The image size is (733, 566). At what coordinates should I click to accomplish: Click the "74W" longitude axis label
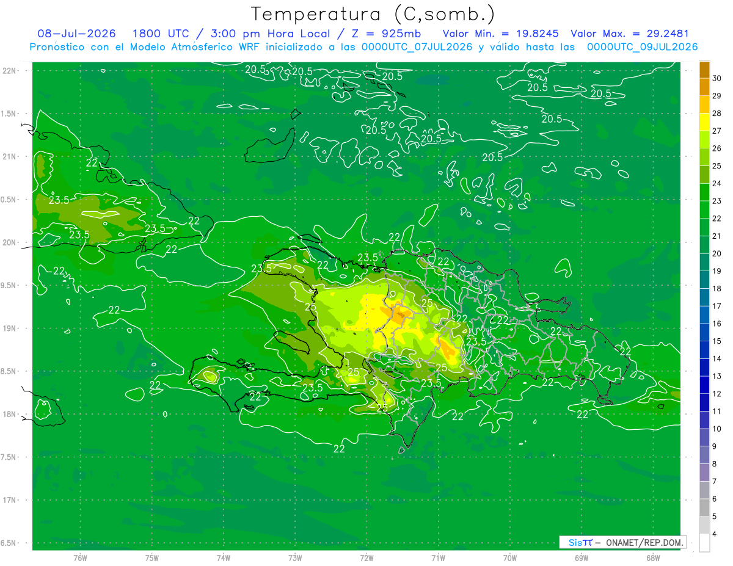coord(224,558)
